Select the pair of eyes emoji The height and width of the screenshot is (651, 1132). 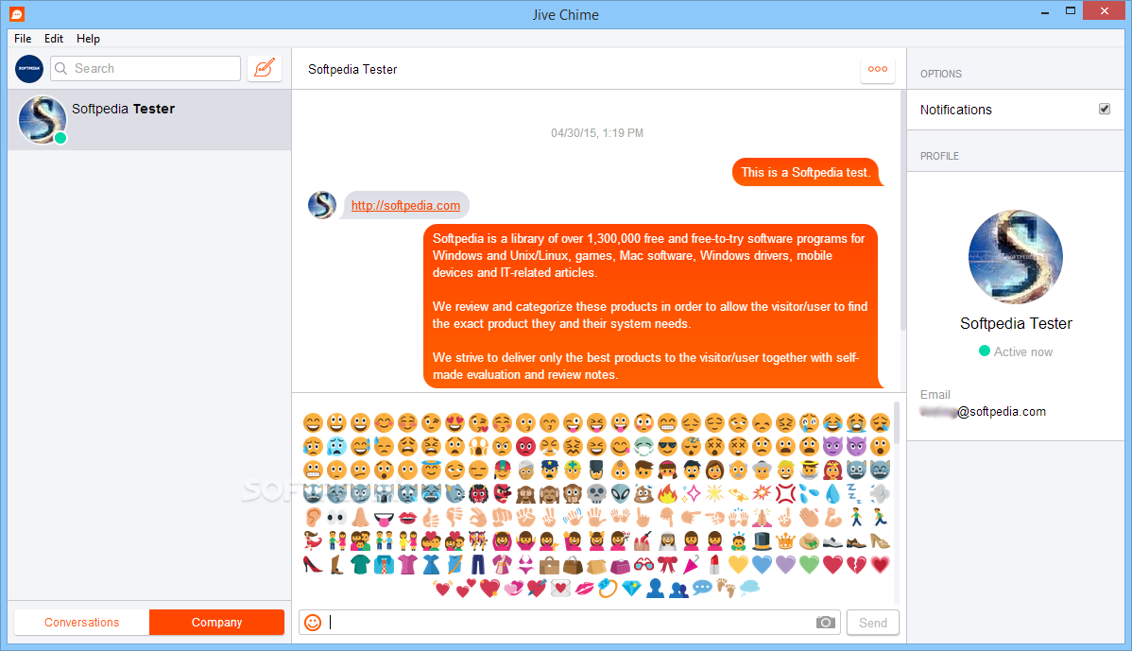pos(336,518)
